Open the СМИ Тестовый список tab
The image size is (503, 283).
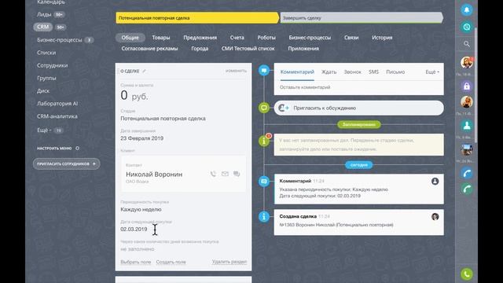pos(248,49)
